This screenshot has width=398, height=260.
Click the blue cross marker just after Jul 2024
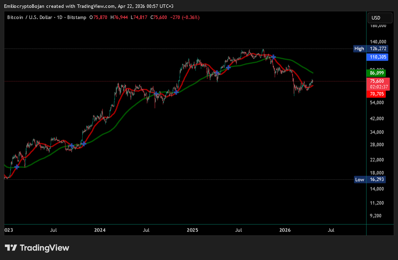pos(156,94)
